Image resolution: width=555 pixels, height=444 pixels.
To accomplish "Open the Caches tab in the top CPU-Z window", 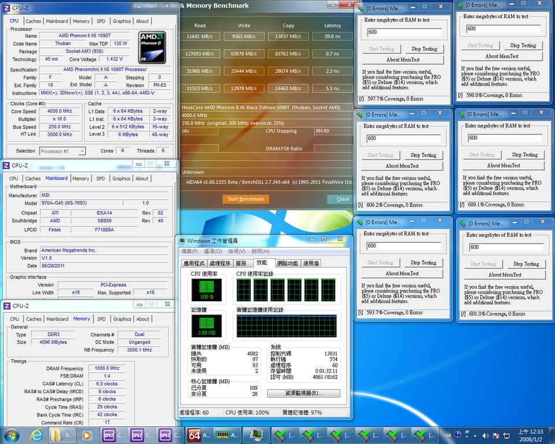I will pyautogui.click(x=34, y=21).
